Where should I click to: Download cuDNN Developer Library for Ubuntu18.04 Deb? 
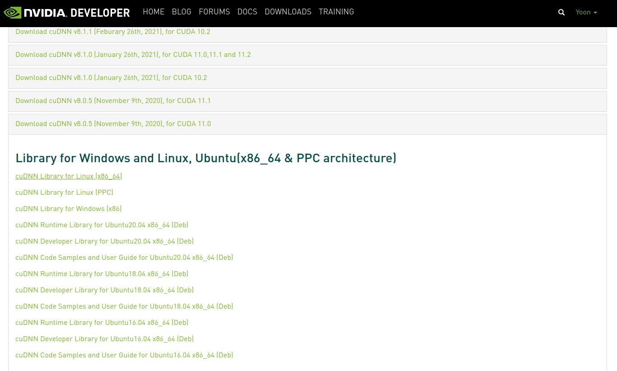click(104, 290)
